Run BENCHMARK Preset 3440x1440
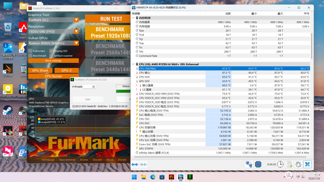Screen dimensions: 324x182 [x=108, y=66]
